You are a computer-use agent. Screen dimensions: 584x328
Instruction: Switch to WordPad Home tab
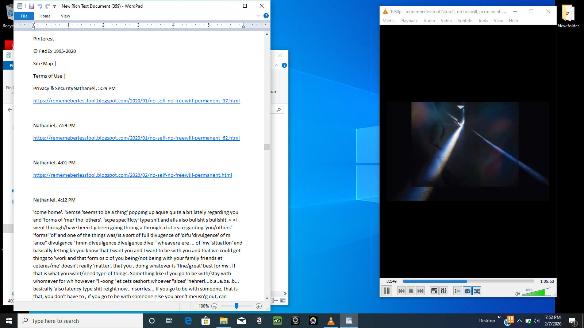point(45,16)
